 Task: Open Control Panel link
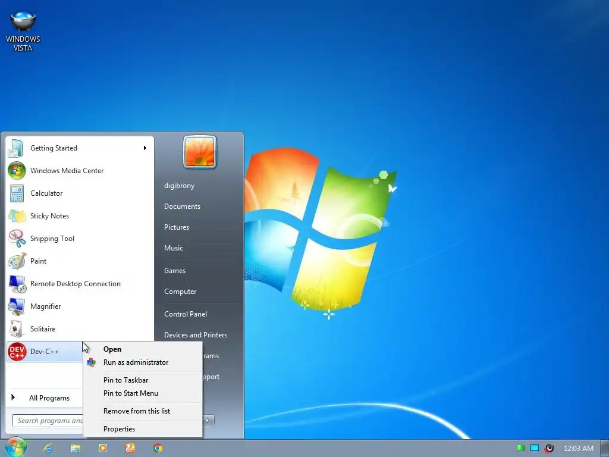click(186, 314)
